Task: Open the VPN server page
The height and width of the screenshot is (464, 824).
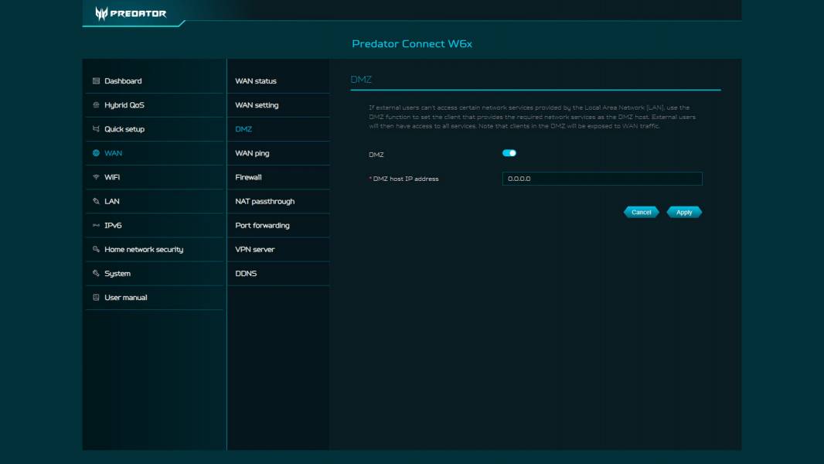Action: pos(256,249)
